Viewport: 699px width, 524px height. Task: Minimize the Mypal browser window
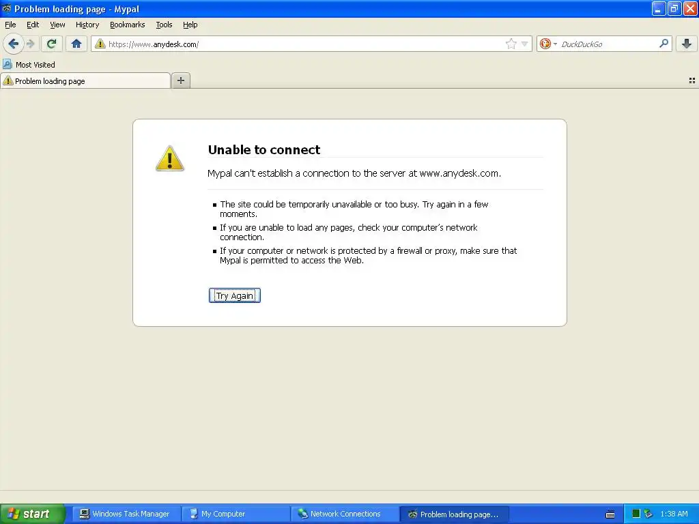(659, 8)
